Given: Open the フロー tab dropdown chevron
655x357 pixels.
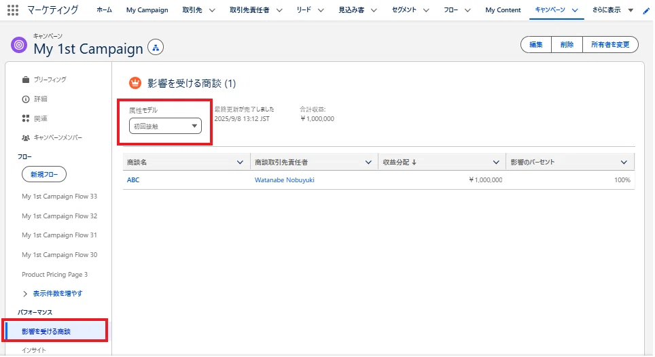Looking at the screenshot, I should [x=467, y=10].
